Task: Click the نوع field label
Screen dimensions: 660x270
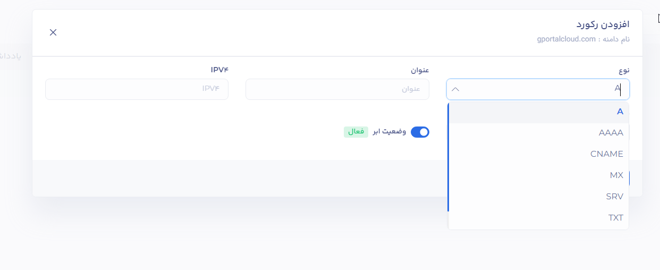Action: pyautogui.click(x=624, y=70)
